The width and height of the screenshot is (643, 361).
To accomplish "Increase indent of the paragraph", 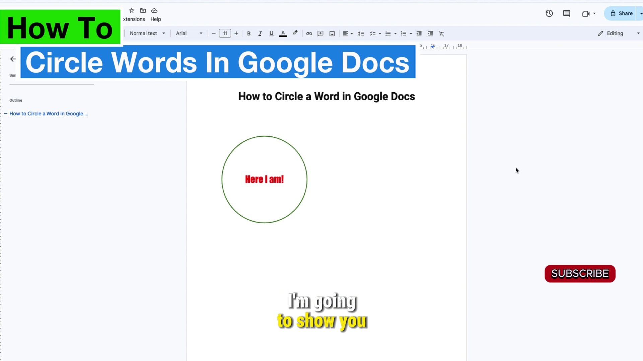I will pyautogui.click(x=430, y=33).
